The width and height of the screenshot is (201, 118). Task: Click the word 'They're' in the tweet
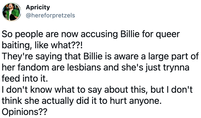17,57
